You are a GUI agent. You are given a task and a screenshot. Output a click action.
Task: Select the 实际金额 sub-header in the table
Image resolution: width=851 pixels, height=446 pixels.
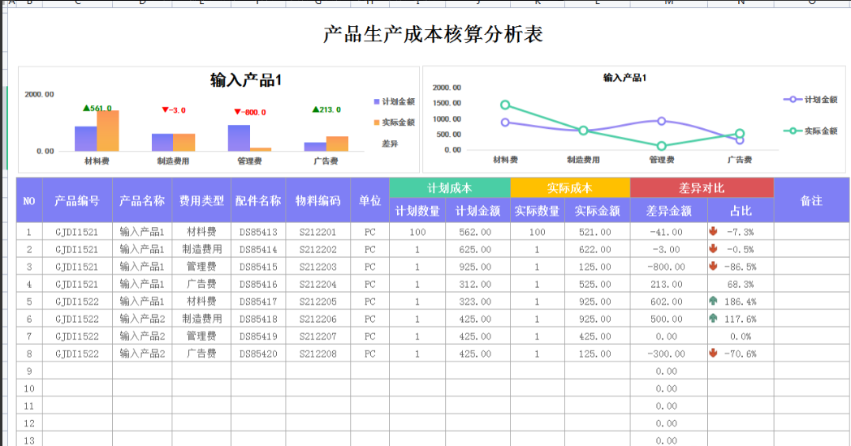(x=597, y=210)
